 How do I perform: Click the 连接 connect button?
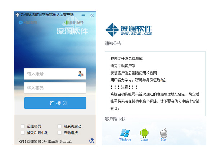pyautogui.click(x=55, y=103)
